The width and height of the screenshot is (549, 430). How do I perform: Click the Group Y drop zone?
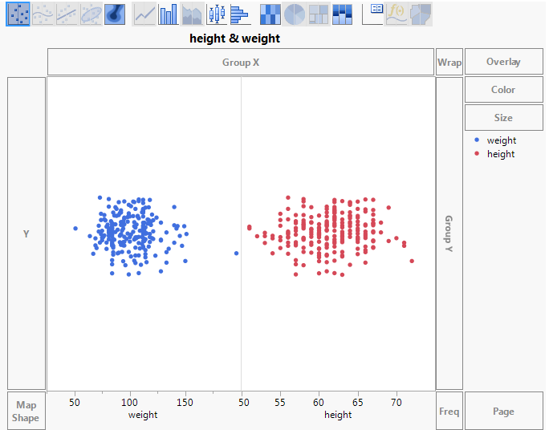coord(449,233)
